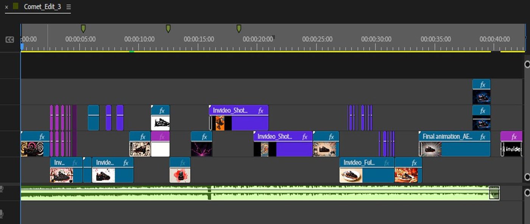Screen dimensions: 530x224
Task: Click the upper voice-over microphone icon
Action: click(x=2, y=189)
